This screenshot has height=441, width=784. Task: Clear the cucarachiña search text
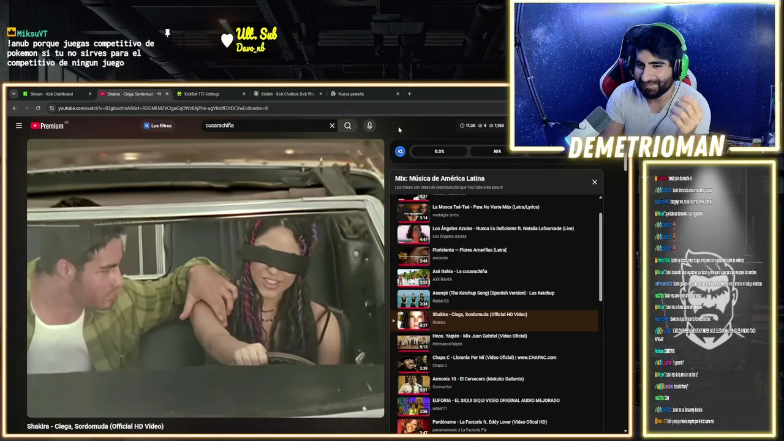332,126
